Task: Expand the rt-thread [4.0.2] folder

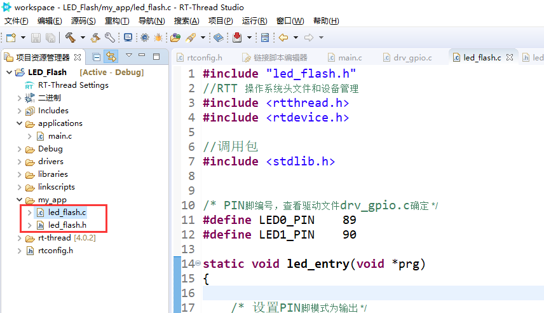Action: coord(20,239)
